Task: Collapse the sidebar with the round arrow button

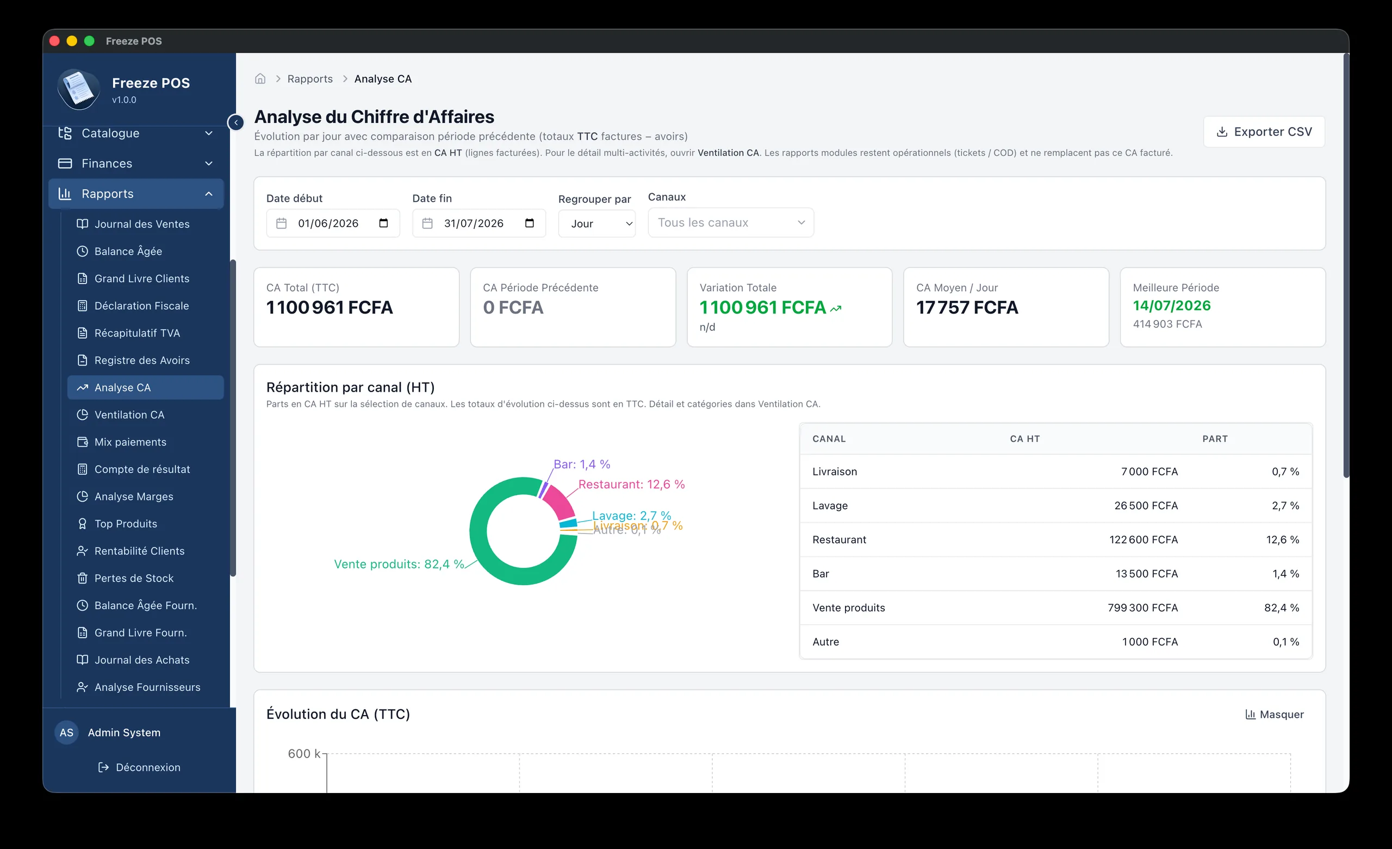Action: click(x=235, y=122)
